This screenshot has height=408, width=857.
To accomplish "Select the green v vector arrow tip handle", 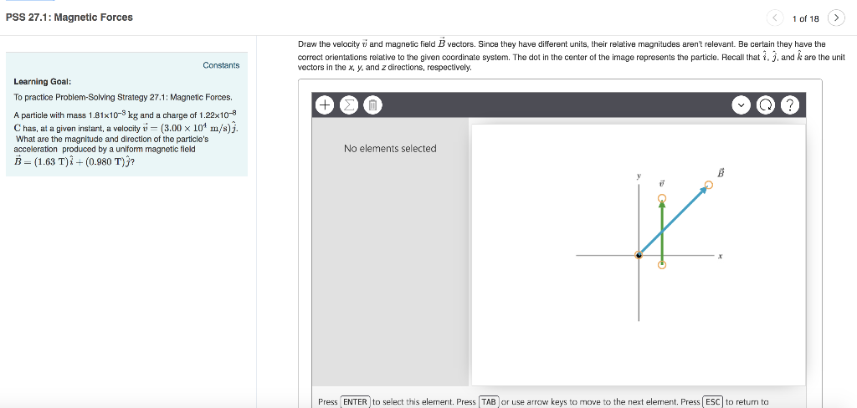I will coord(662,198).
